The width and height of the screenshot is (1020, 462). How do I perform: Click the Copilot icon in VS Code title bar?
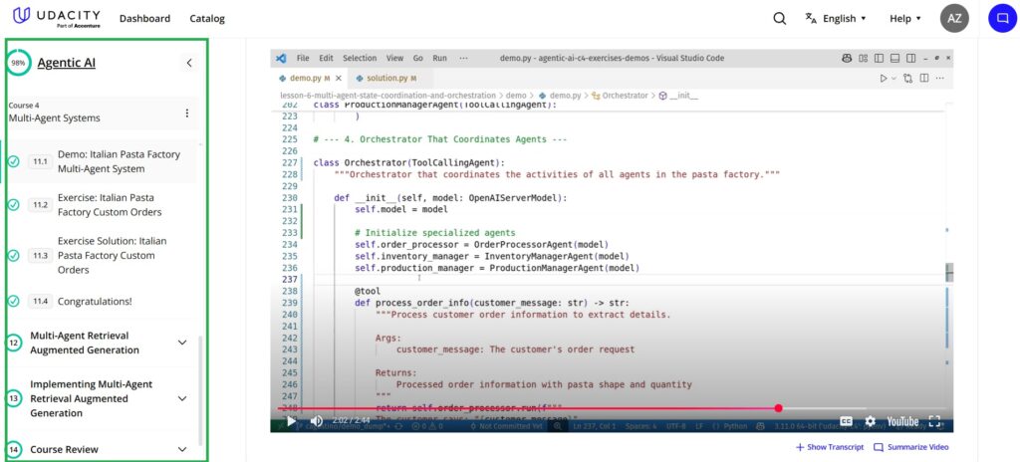tap(847, 58)
